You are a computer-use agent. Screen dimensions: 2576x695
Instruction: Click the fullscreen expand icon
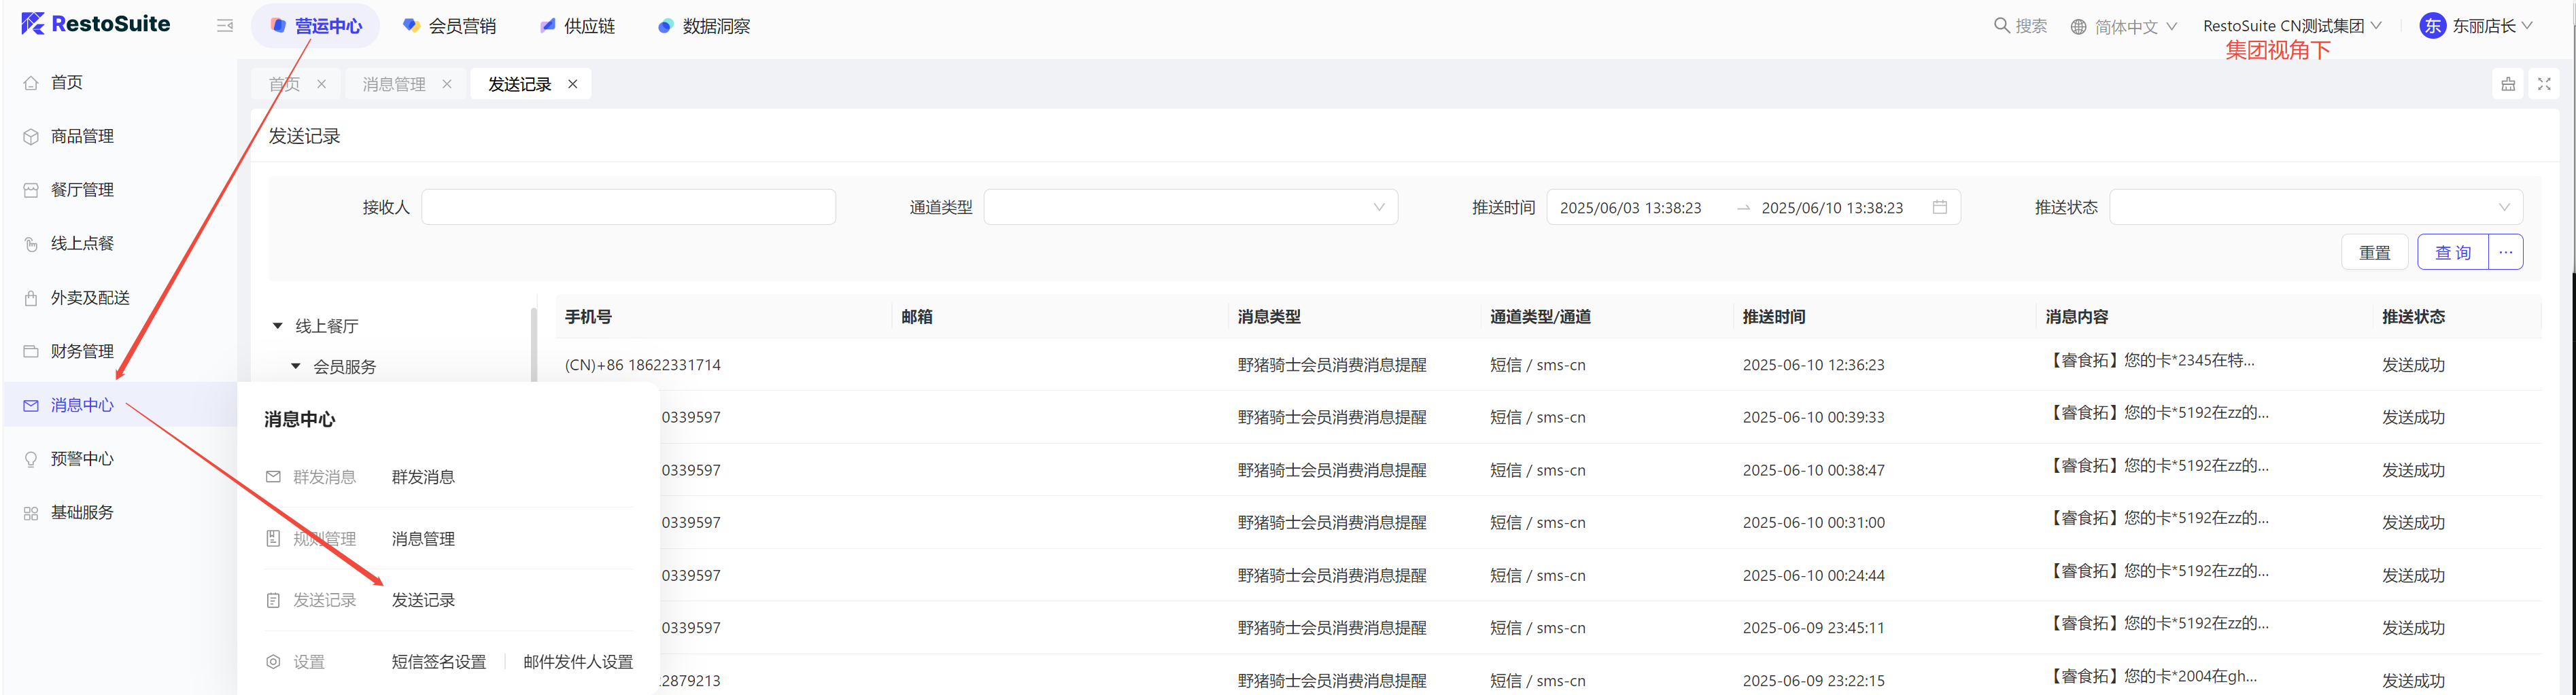[x=2544, y=85]
